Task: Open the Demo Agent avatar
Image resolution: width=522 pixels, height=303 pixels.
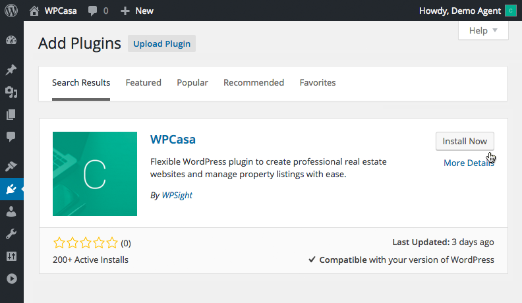Action: coord(511,11)
